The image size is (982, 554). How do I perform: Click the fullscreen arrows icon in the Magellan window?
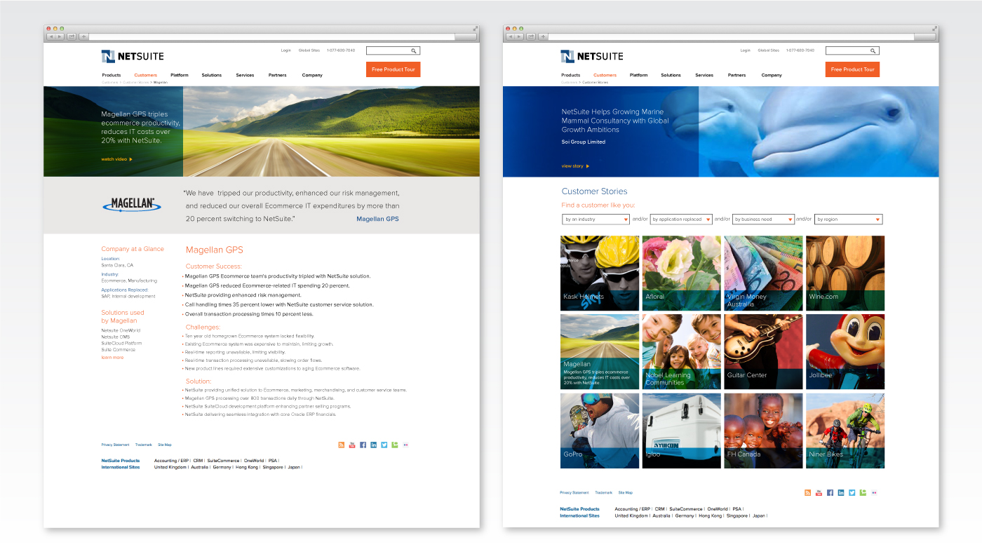pos(475,29)
